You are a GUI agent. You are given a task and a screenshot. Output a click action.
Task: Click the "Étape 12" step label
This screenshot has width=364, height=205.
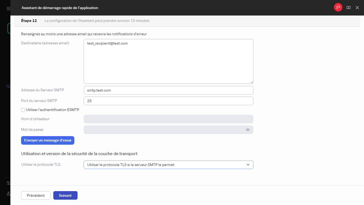(29, 20)
